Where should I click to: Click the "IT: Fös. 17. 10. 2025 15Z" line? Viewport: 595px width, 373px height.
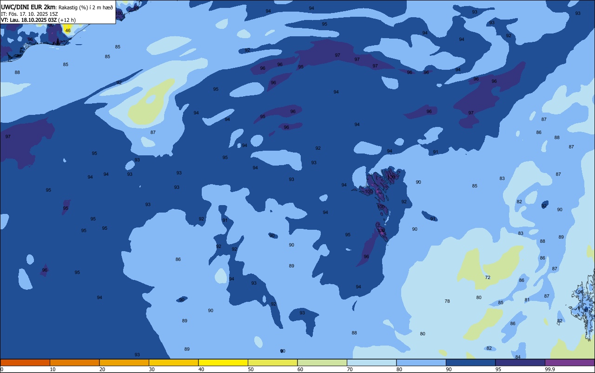pyautogui.click(x=29, y=14)
